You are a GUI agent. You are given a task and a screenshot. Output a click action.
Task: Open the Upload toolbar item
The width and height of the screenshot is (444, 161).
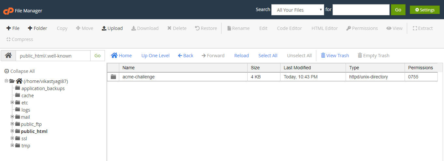(x=112, y=28)
